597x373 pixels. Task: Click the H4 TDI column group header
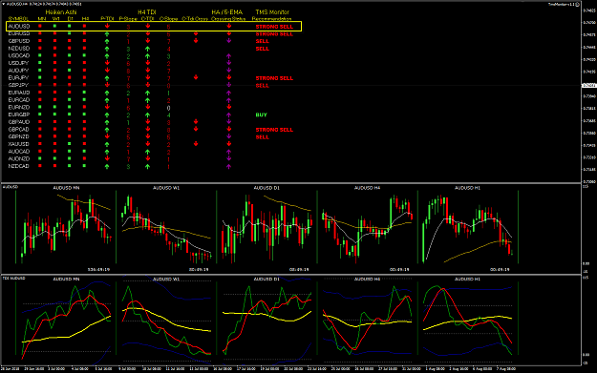coord(146,12)
